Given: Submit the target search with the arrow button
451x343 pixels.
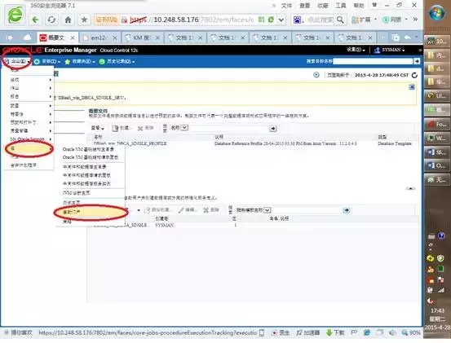Looking at the screenshot, I should (417, 61).
